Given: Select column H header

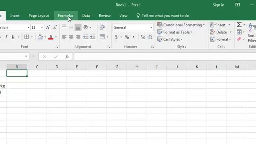Looking at the screenshot, I should 137,67.
